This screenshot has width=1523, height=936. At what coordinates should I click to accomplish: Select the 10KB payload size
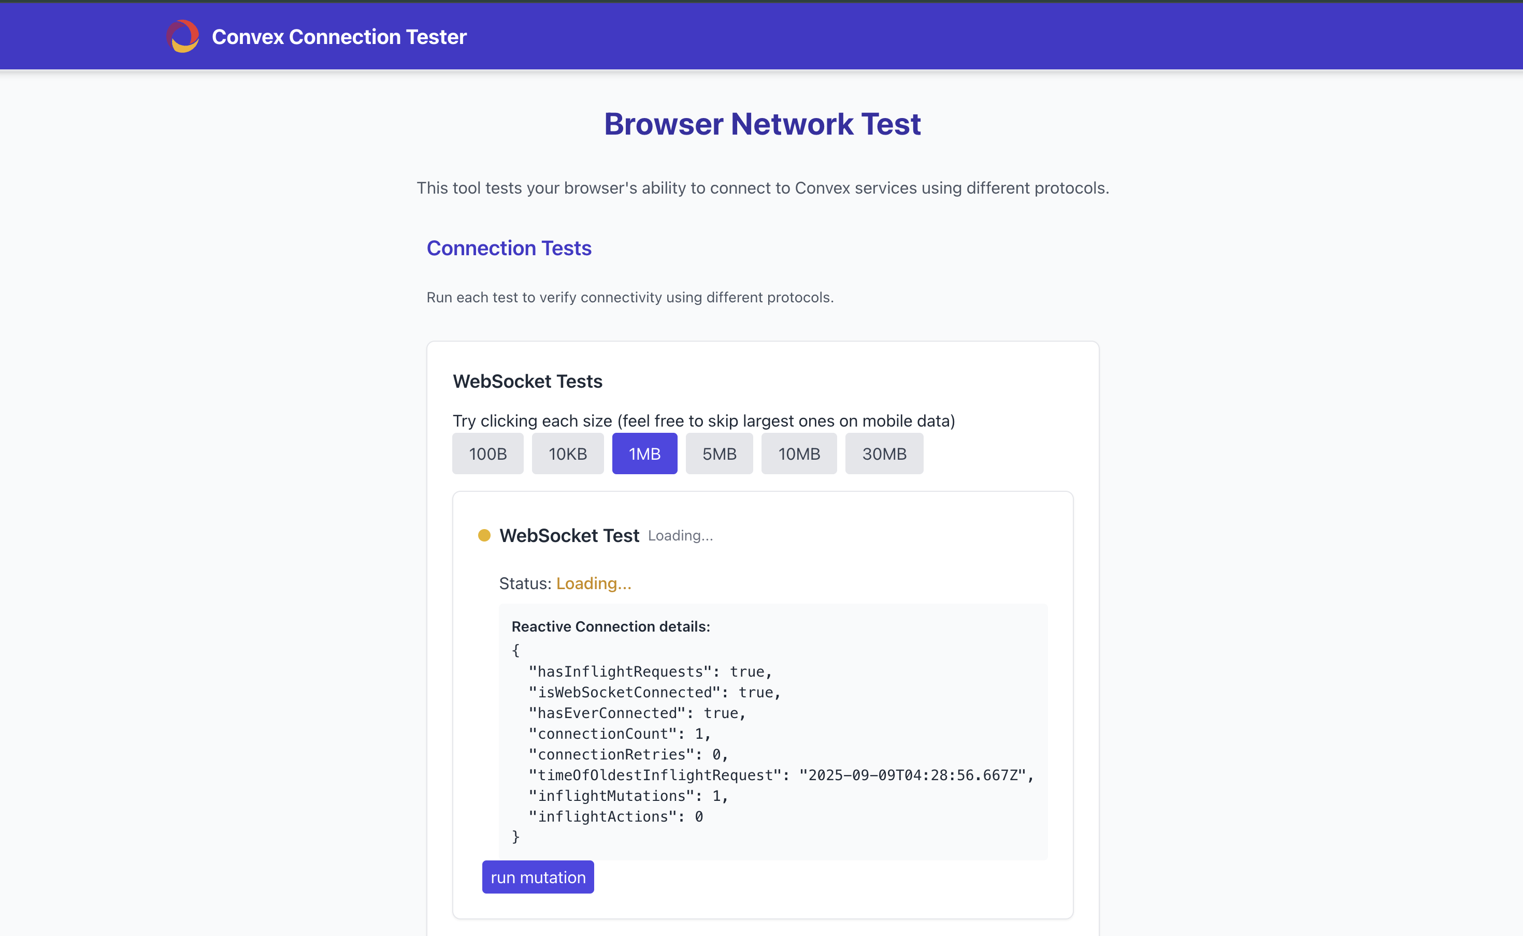567,454
